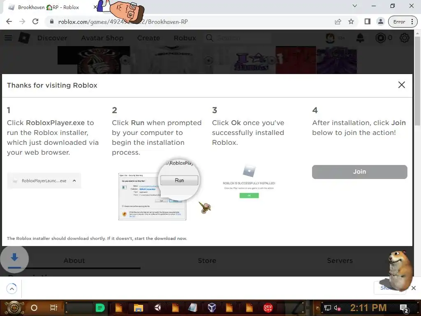Click the Roblox logo in the site header
This screenshot has width=421, height=316.
coord(24,38)
